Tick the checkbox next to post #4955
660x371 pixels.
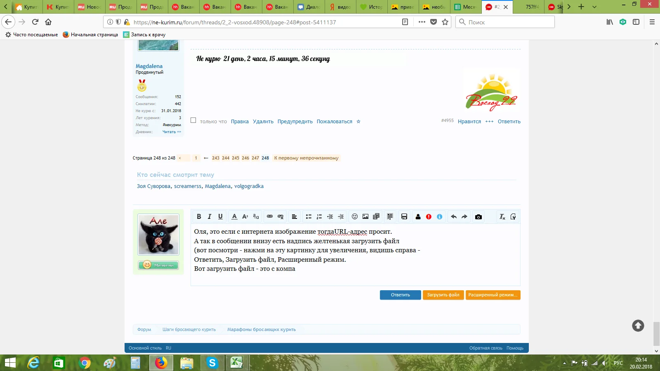(193, 120)
